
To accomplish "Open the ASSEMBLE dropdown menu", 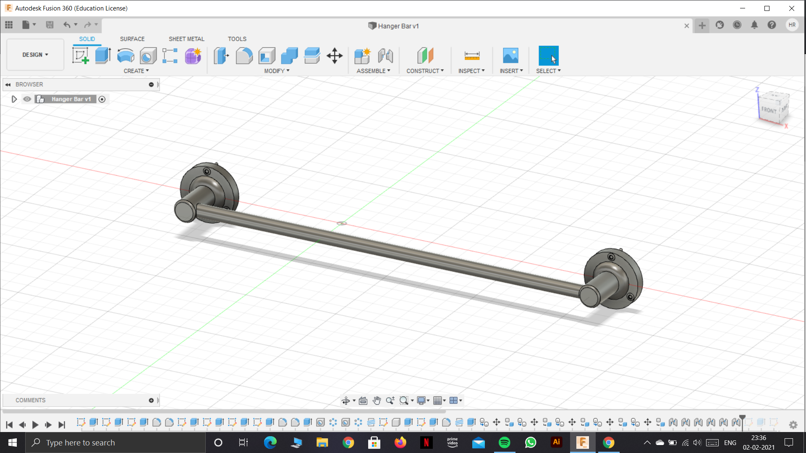I will [x=373, y=71].
